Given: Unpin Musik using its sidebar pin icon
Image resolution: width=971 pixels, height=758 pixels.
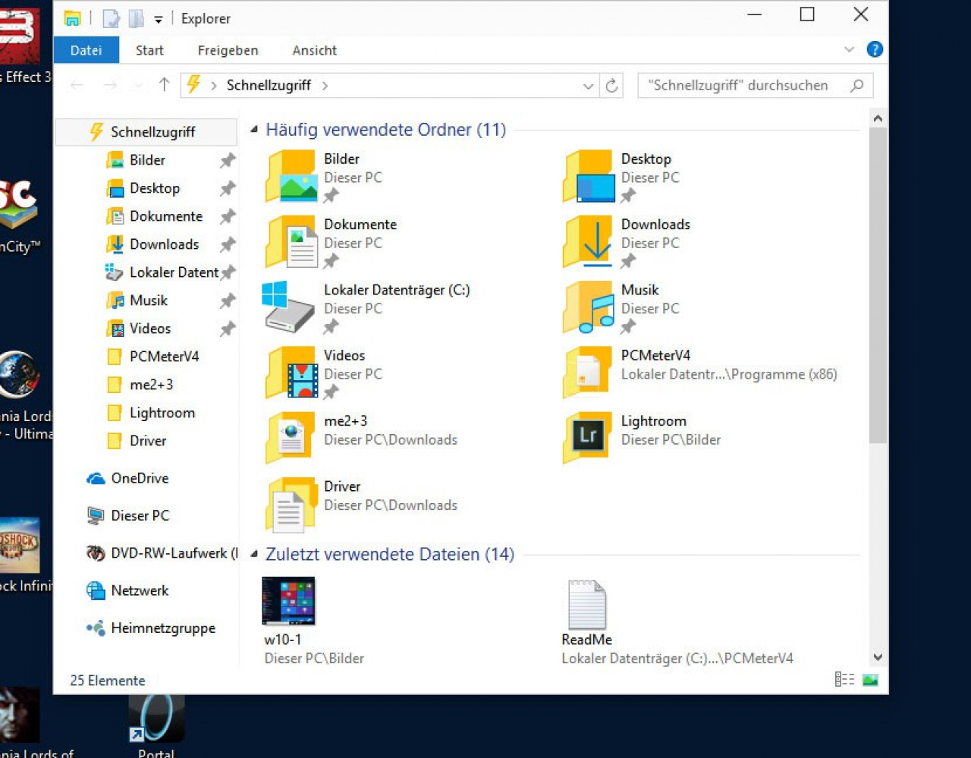Looking at the screenshot, I should pos(228,300).
